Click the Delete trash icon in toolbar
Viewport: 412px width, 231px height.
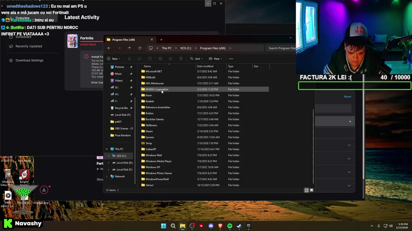pyautogui.click(x=181, y=59)
